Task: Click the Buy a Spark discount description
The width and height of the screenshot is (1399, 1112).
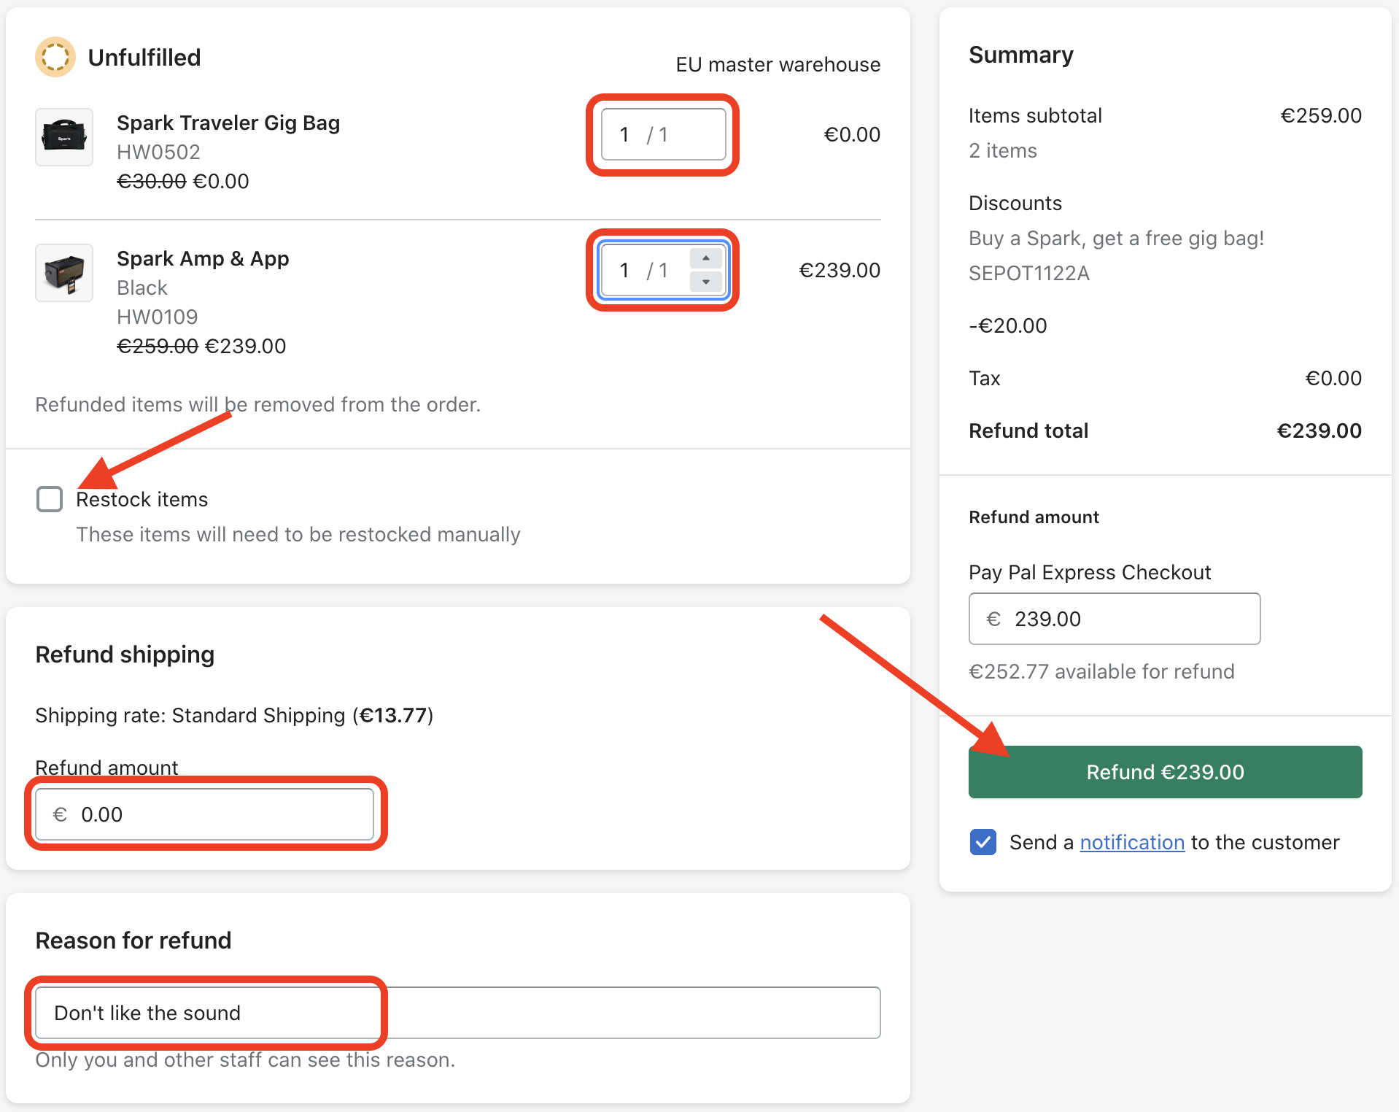Action: point(1116,238)
